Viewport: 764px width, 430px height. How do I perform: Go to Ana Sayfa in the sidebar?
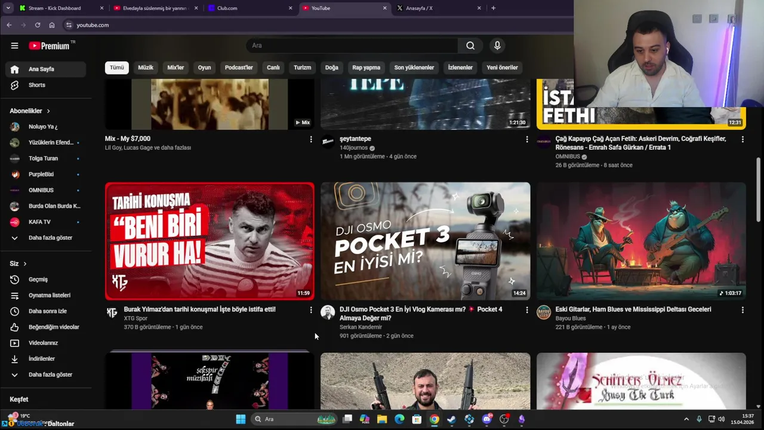tap(45, 69)
